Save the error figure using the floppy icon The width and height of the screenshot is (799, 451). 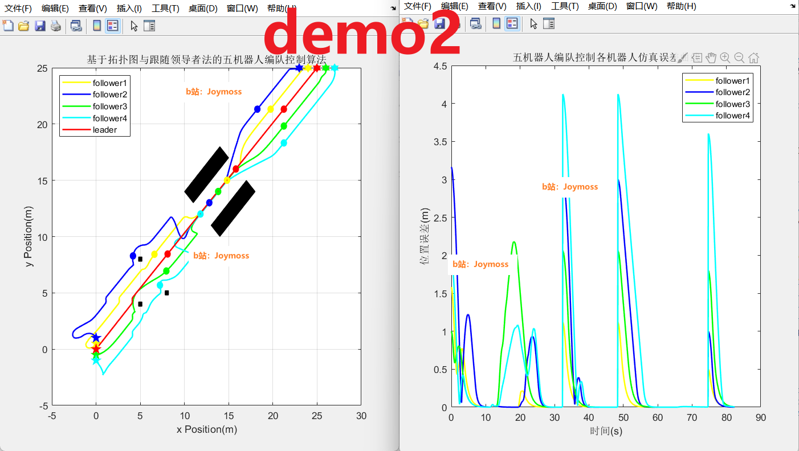[440, 23]
